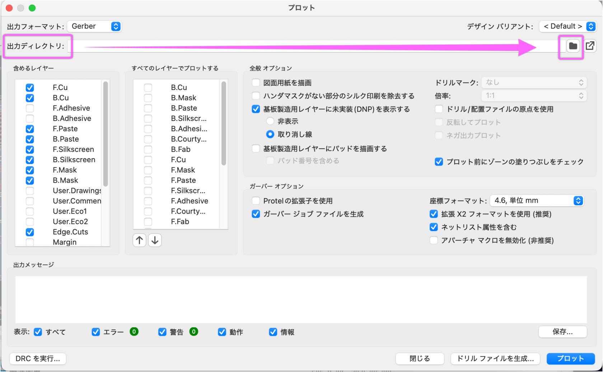Enable 図面用紙を描画 option

[x=256, y=83]
